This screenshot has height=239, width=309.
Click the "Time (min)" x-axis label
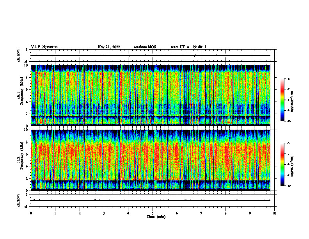(156, 217)
